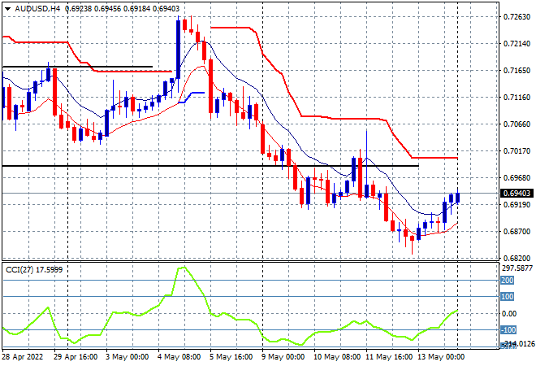Click time axis label 4 May 08:00

tap(179, 357)
